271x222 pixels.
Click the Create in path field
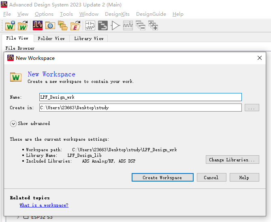pyautogui.click(x=140, y=108)
